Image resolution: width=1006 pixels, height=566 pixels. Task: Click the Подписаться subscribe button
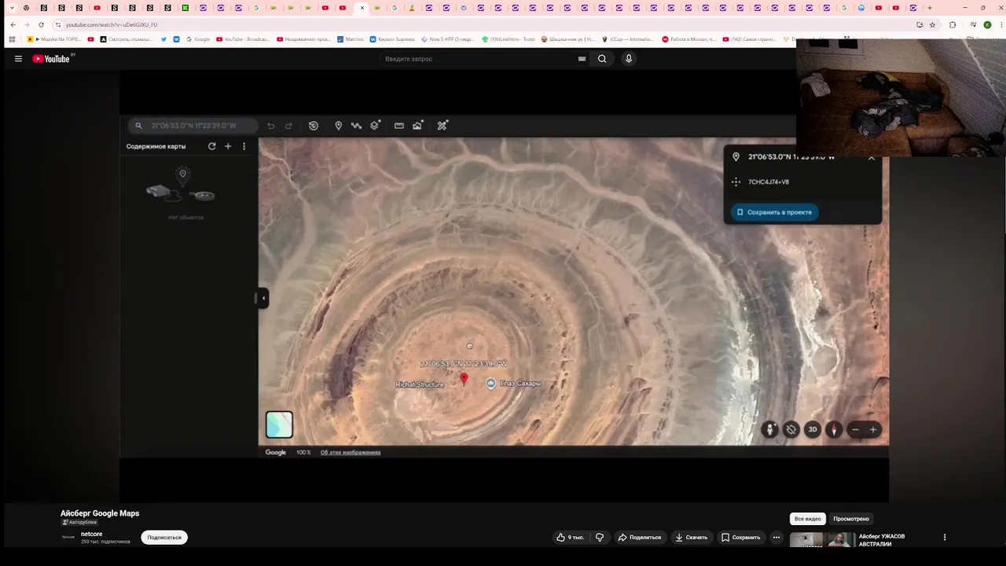click(x=164, y=538)
